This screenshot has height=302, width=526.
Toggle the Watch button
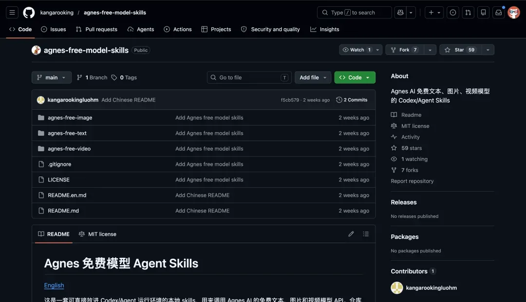coord(357,50)
